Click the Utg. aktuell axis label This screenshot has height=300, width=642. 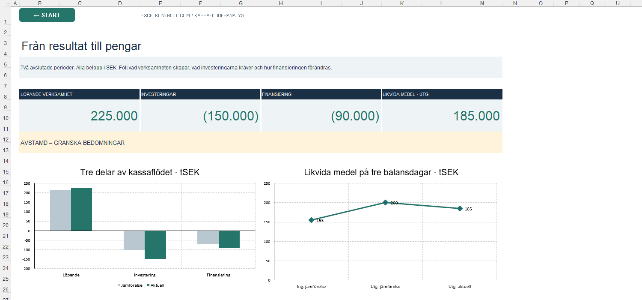[x=460, y=286]
